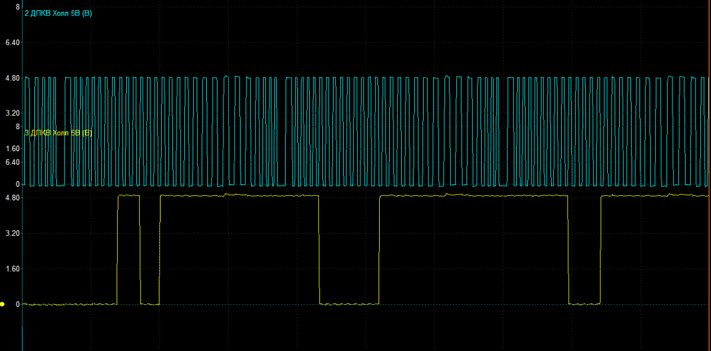711x351 pixels.
Task: Click the 6.40 tick on cyan channel 2 axis
Action: tap(12, 43)
